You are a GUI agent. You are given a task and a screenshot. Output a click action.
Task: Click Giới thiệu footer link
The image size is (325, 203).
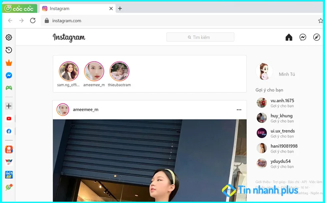[x=263, y=182]
